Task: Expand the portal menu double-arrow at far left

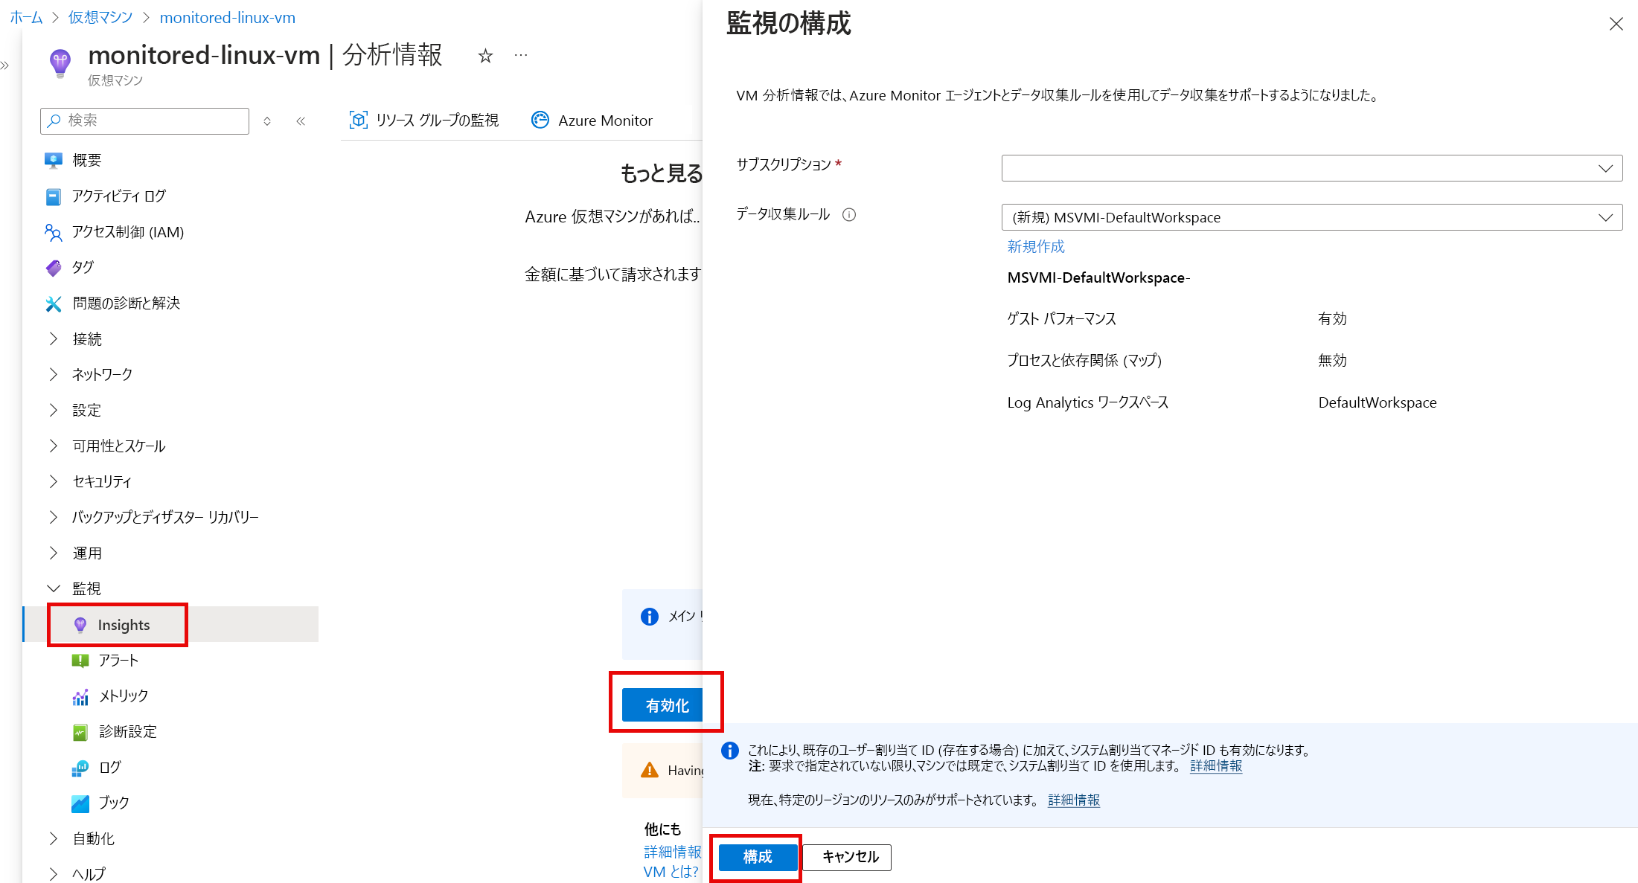Action: (6, 65)
